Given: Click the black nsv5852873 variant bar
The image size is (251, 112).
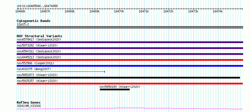Looking at the screenshot, I should click(x=128, y=78).
